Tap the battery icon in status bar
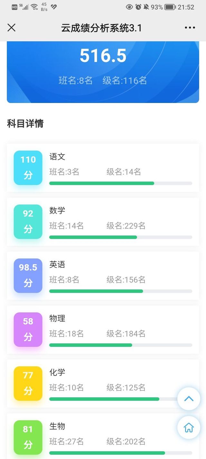 coord(170,7)
